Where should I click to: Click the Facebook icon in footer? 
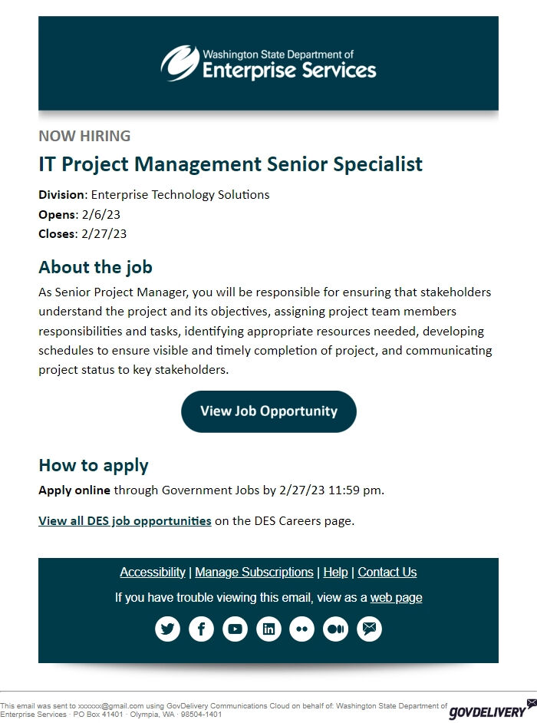pos(201,629)
